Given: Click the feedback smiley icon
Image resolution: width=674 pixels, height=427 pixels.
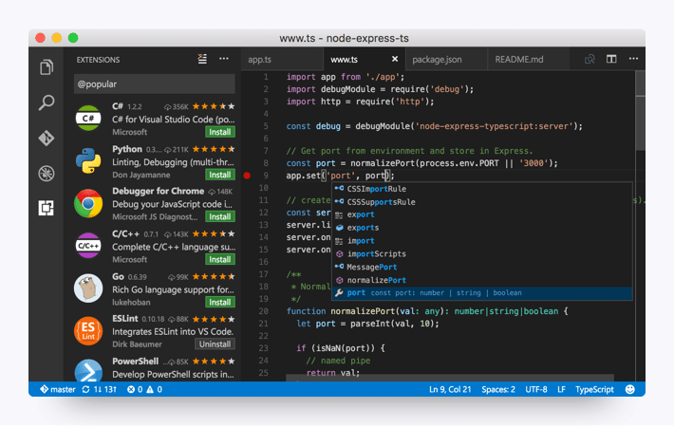Looking at the screenshot, I should pos(629,390).
